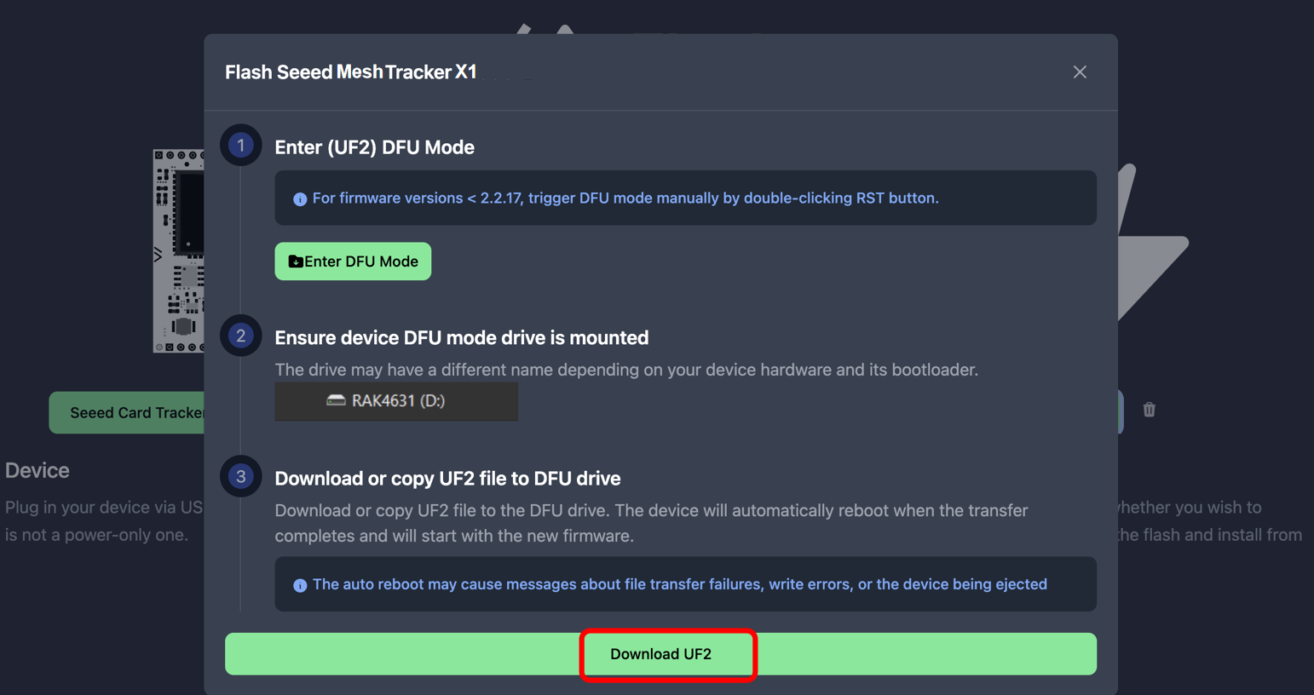Viewport: 1314px width, 695px height.
Task: Close the Flash Seeed MeshTracker X1 dialog
Action: 1080,72
